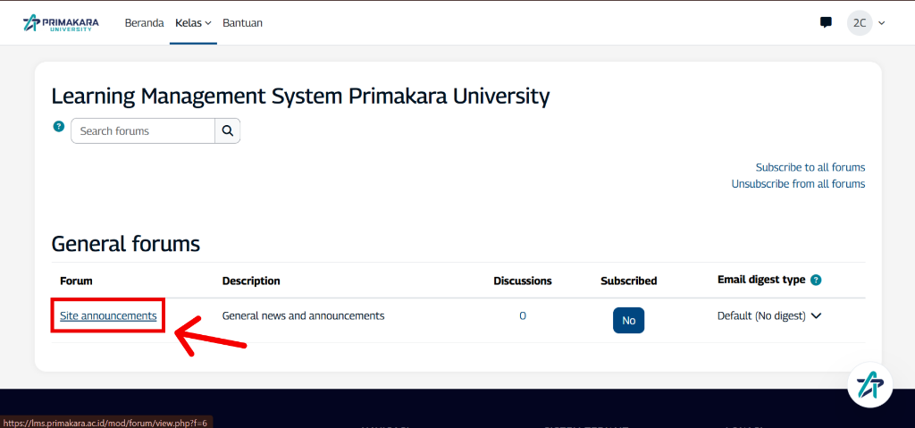Focus the Search forums input field
This screenshot has width=915, height=428.
click(x=143, y=130)
